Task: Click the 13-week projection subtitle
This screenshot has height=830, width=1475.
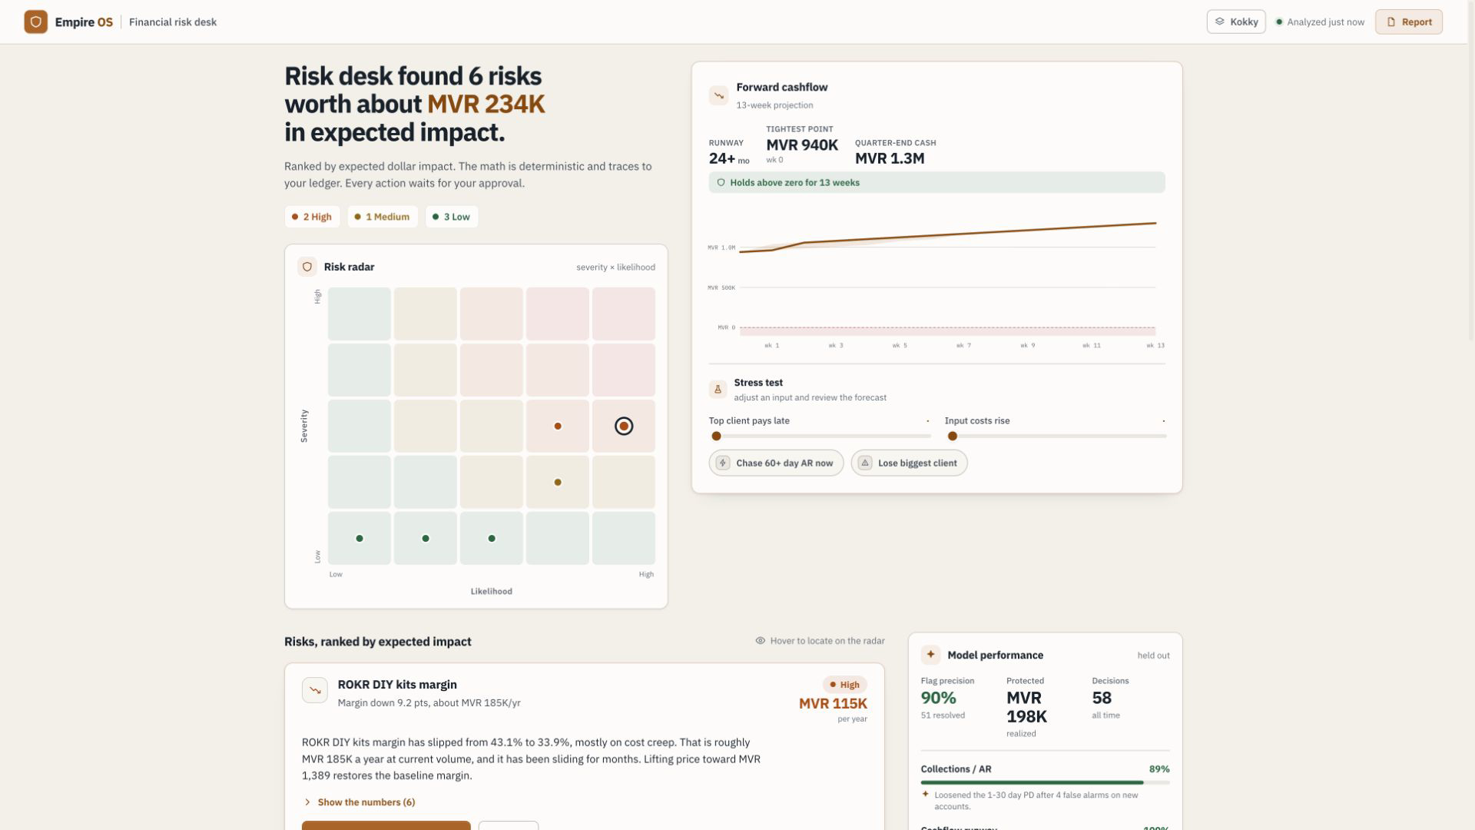Action: coord(774,105)
